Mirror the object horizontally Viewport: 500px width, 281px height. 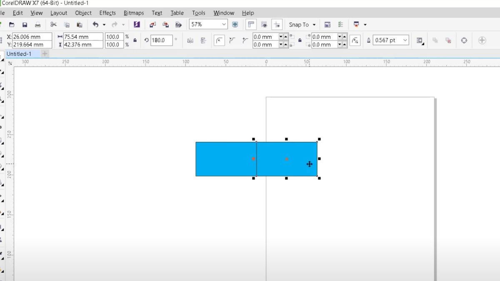[190, 40]
